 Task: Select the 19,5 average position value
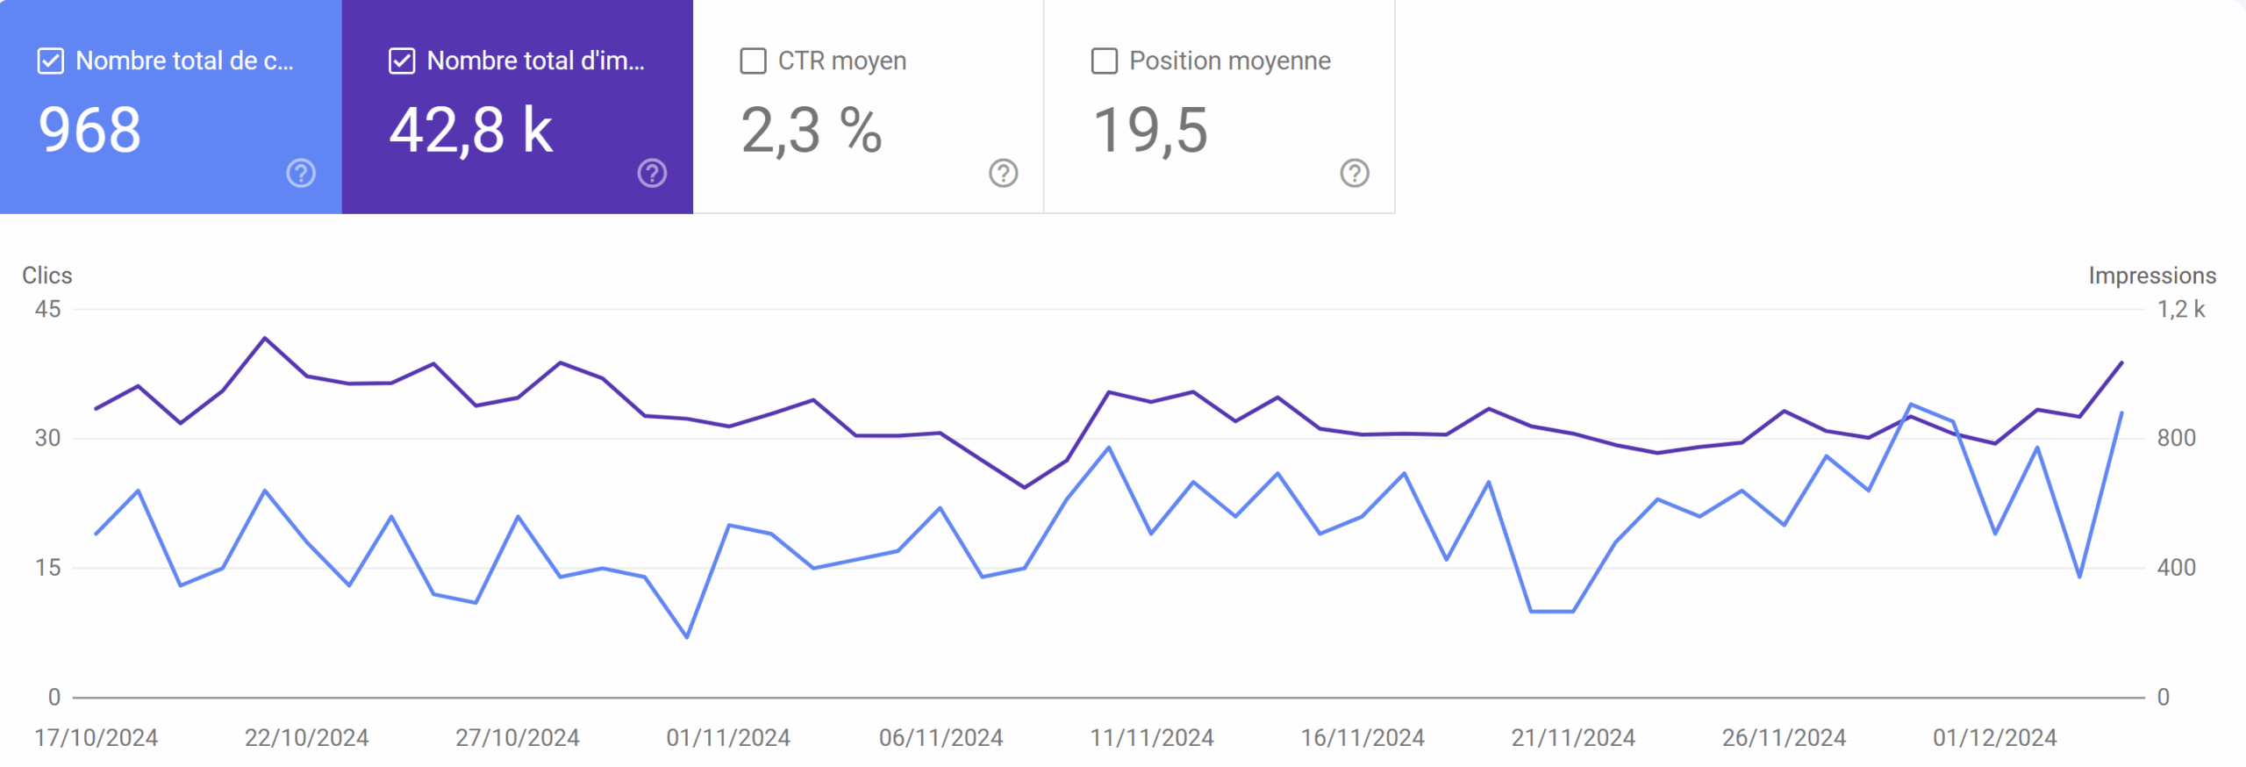[x=1150, y=130]
